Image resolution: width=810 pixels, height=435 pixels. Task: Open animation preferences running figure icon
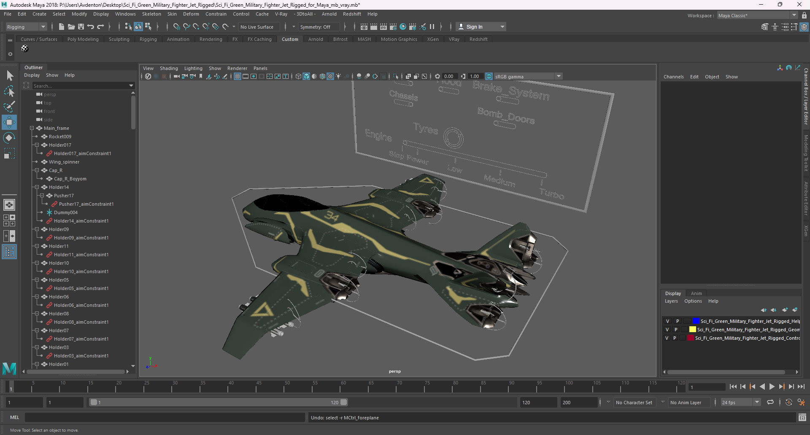801,402
